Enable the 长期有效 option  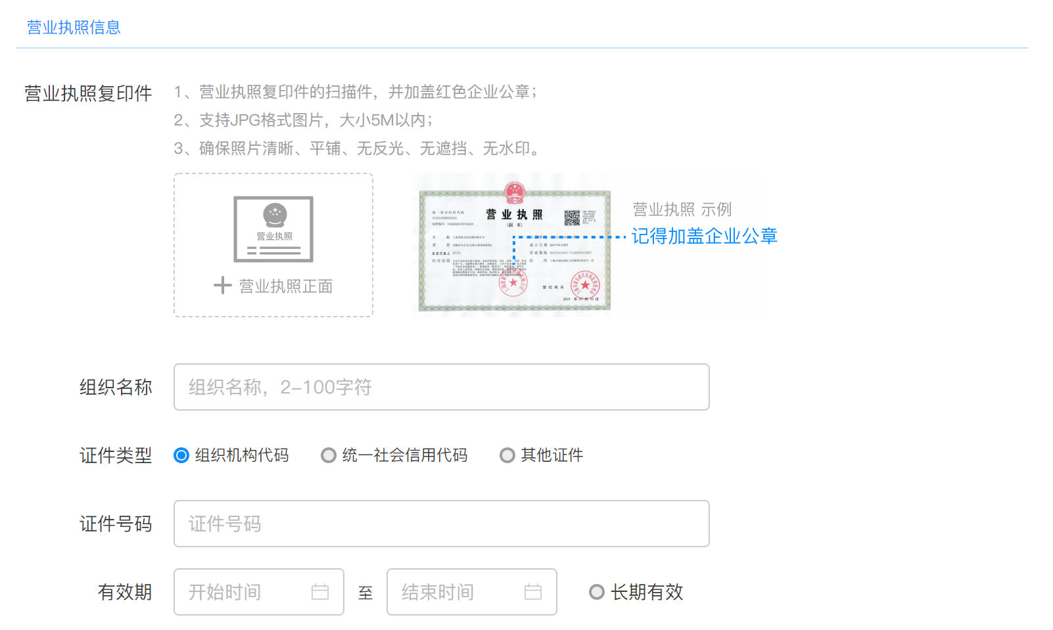[597, 592]
